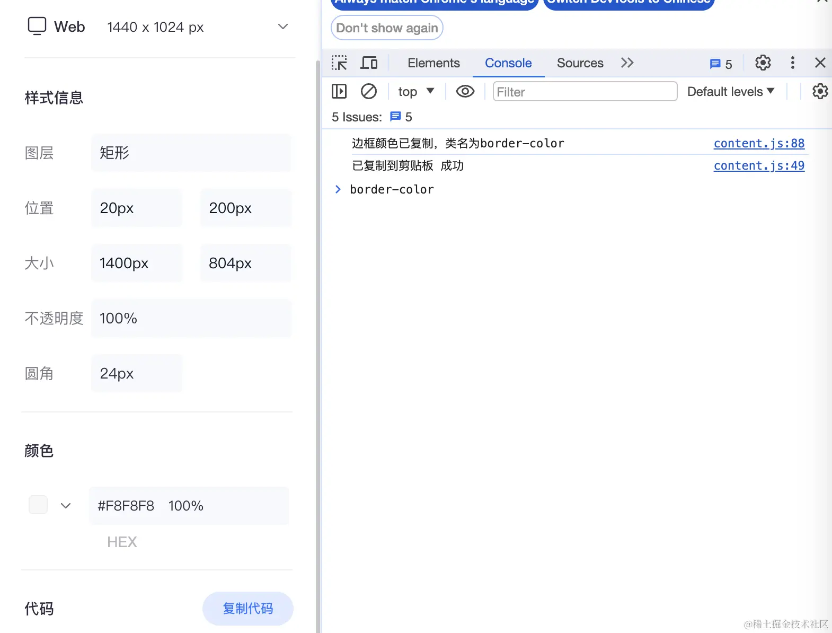Open the DevTools settings gear
This screenshot has width=832, height=633.
coord(763,63)
